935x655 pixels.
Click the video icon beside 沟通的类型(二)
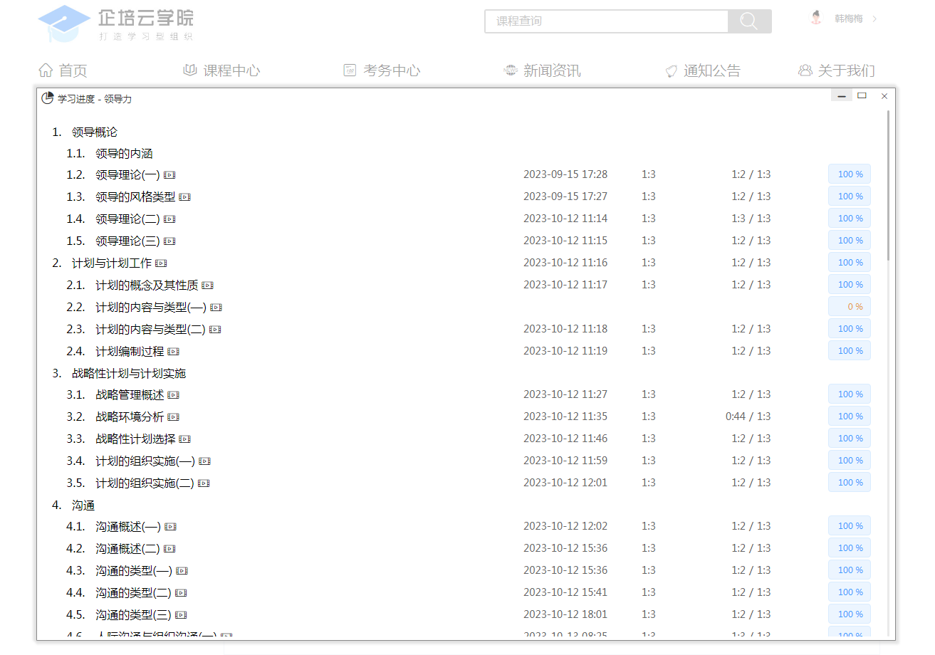tap(181, 593)
